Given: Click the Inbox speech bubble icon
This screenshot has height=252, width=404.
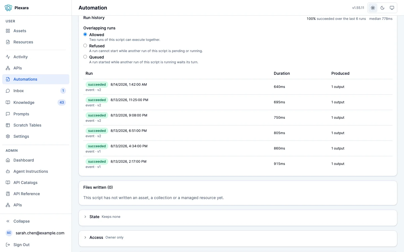Looking at the screenshot, I should [x=8, y=91].
